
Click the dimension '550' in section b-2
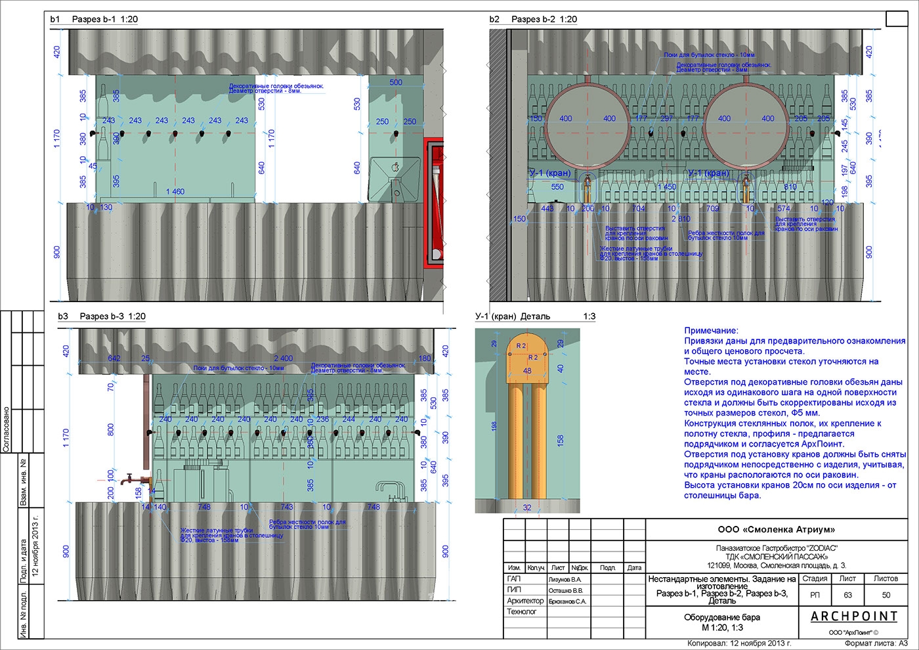(557, 187)
